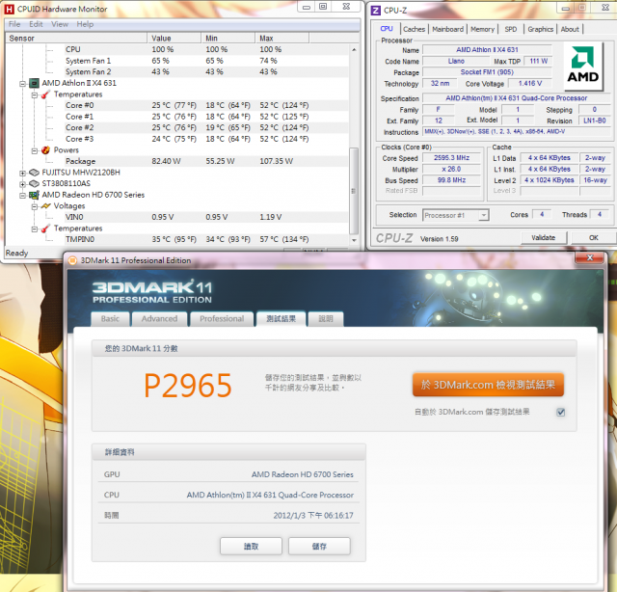Viewport: 617px width, 592px height.
Task: Click the CPU-Z purple title bar icon
Action: (376, 11)
